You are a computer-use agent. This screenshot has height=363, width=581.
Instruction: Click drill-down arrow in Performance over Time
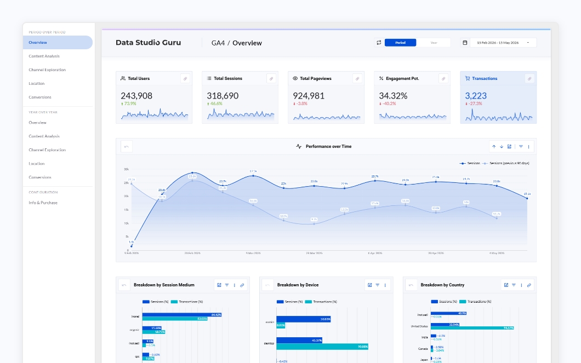502,147
